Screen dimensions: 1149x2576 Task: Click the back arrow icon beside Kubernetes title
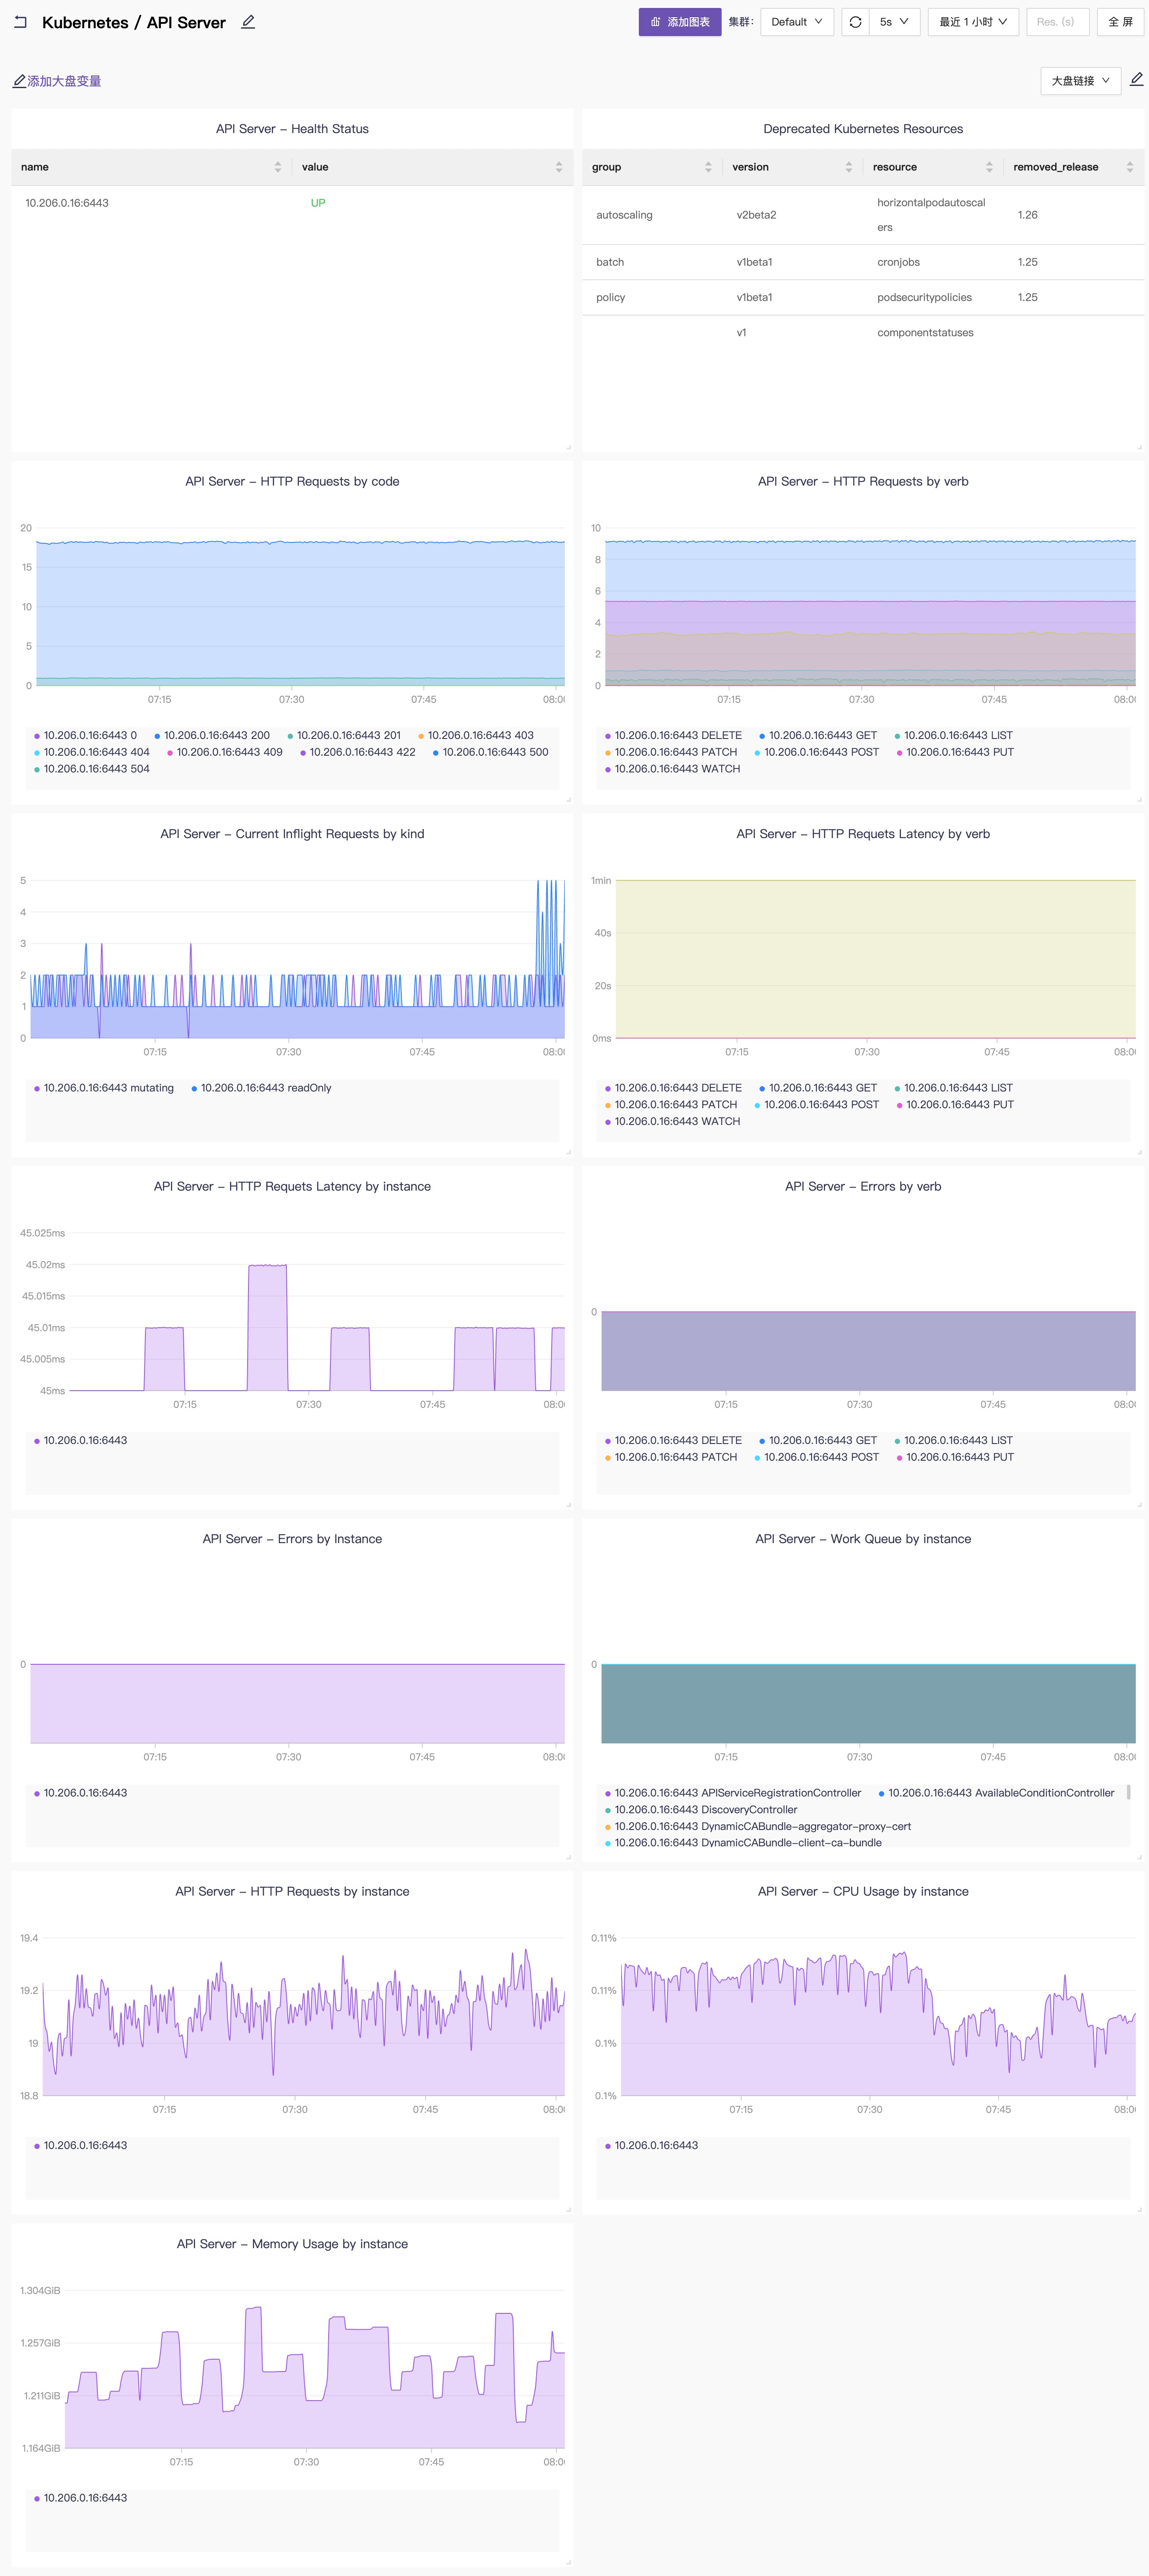[20, 21]
